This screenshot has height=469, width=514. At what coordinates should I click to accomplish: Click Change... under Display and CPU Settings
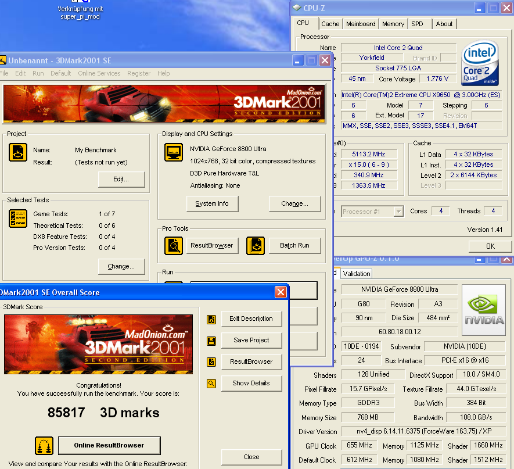(294, 203)
